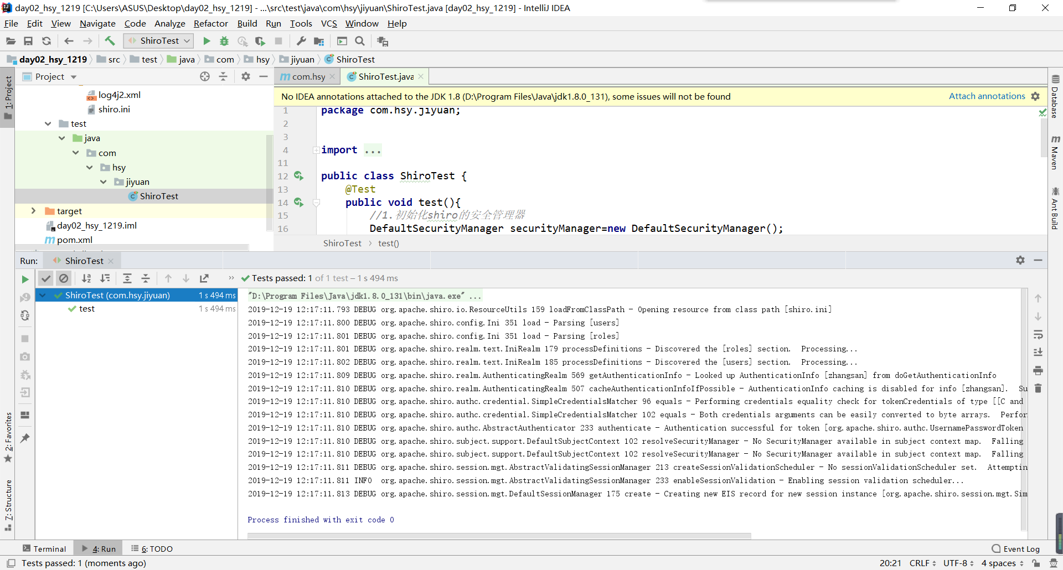Click the console horizontal scrollbar
The height and width of the screenshot is (570, 1063).
[x=498, y=536]
